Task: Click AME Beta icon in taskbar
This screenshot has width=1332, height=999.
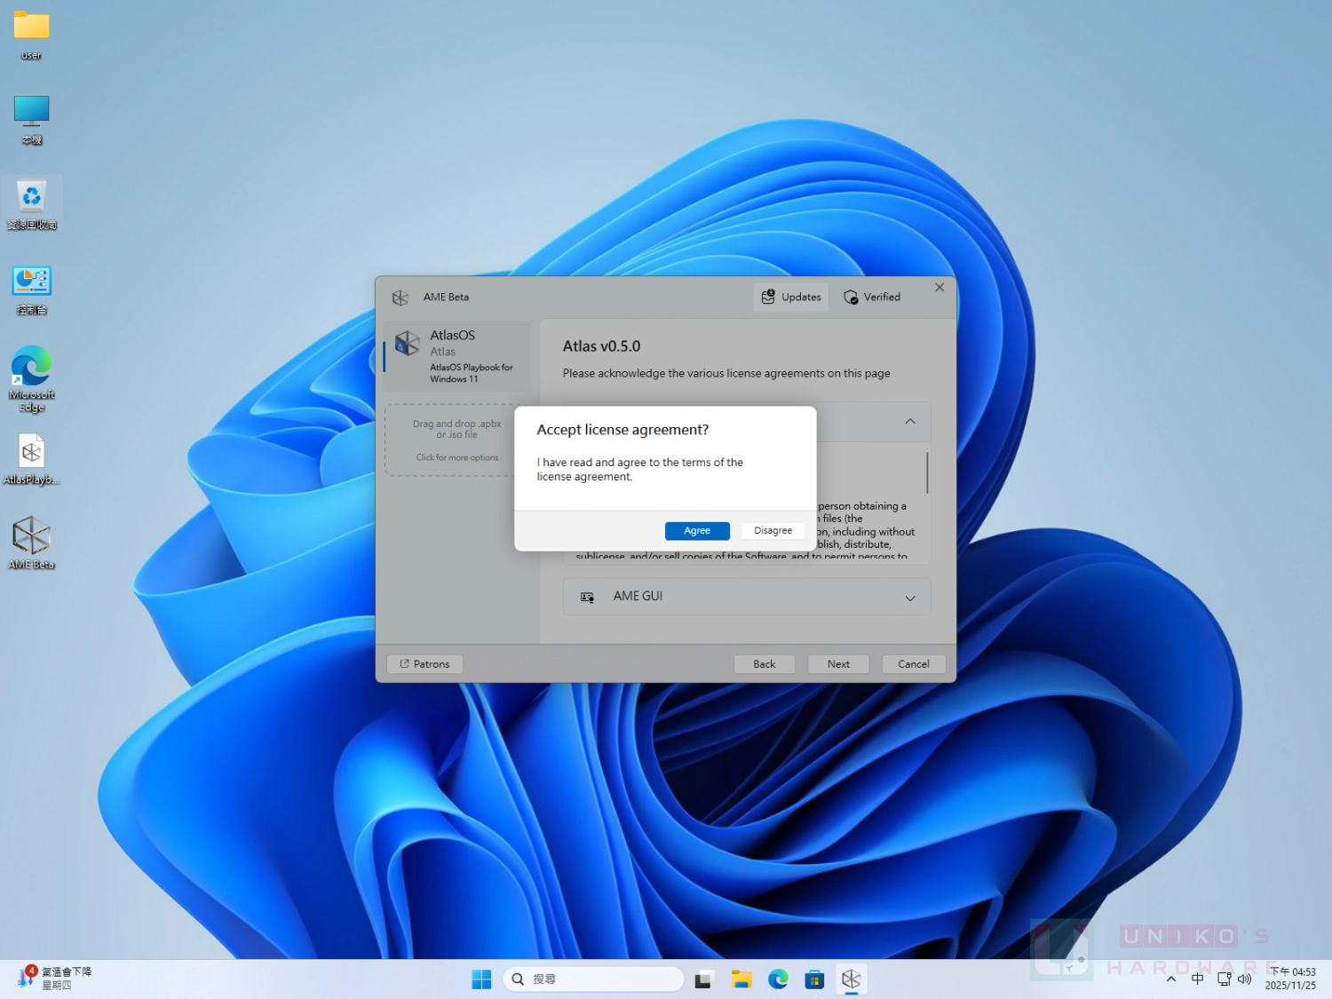Action: coord(851,979)
